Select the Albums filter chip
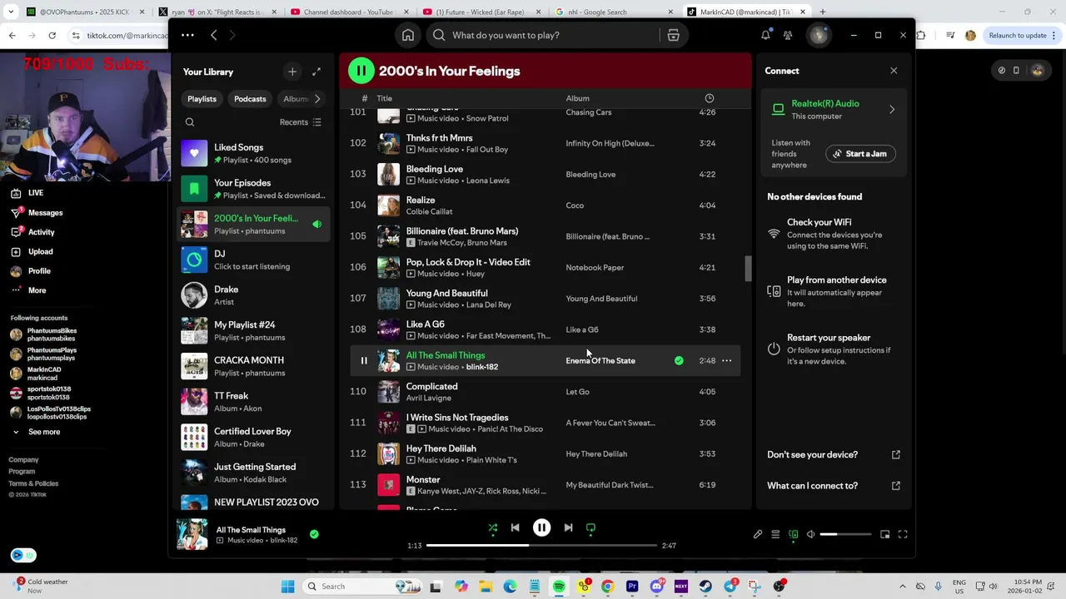1066x599 pixels. tap(296, 99)
